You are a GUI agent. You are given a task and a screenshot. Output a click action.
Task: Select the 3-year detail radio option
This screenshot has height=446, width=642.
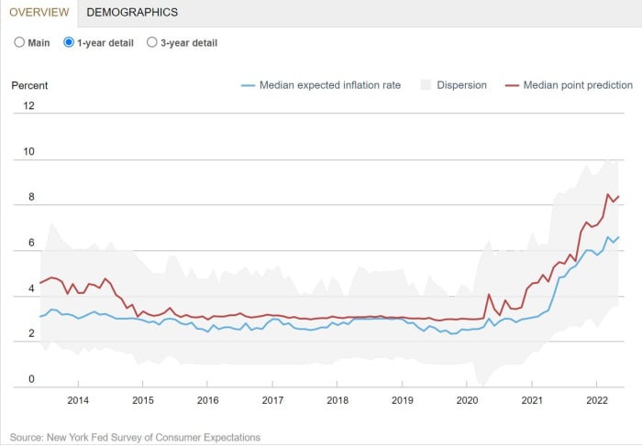152,42
